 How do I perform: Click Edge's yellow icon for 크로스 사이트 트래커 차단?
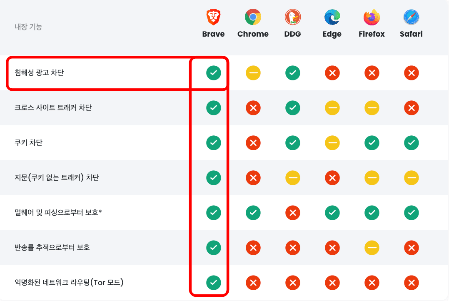pyautogui.click(x=332, y=108)
